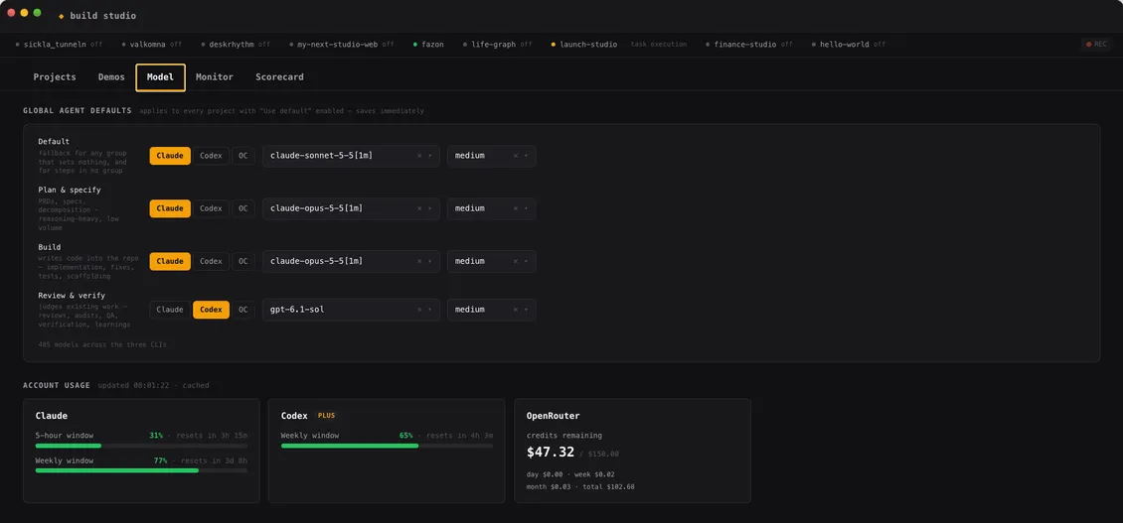
Task: Open the Build model dropdown arrow
Action: coord(429,261)
